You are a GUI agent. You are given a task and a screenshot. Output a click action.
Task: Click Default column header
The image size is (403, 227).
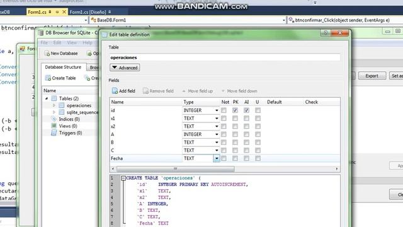pos(275,102)
